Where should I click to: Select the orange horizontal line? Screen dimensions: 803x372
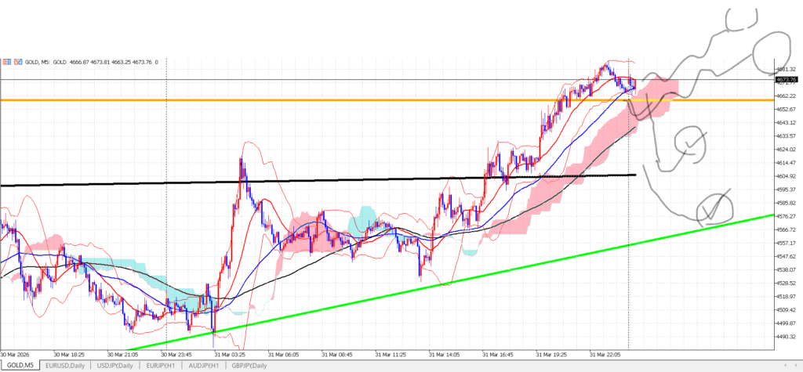tap(314, 100)
